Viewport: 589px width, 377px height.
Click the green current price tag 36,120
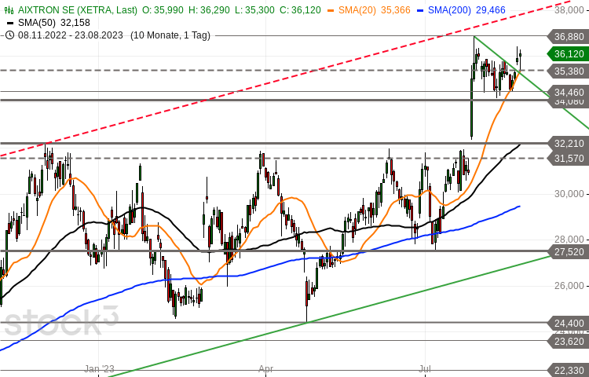pos(568,53)
